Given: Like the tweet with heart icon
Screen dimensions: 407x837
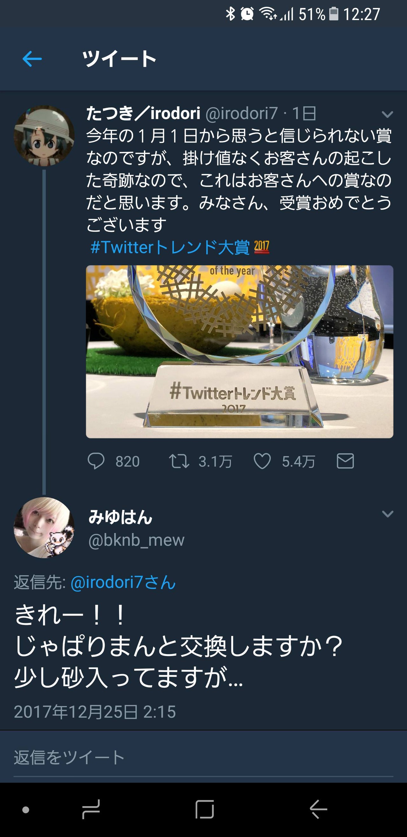Looking at the screenshot, I should (x=262, y=461).
